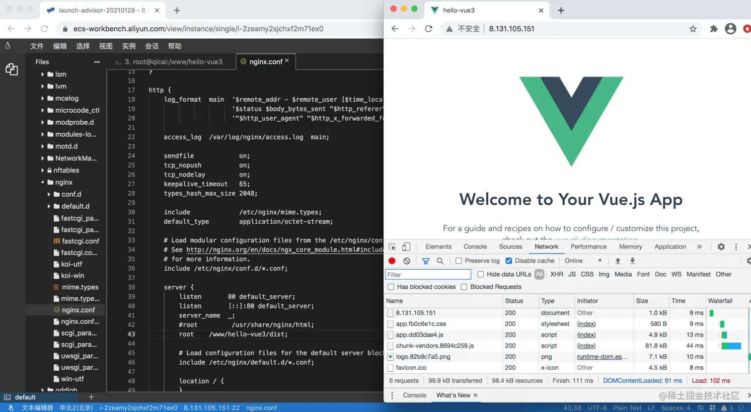The image size is (751, 412).
Task: Open mime.types in the file tree
Action: tap(76, 287)
